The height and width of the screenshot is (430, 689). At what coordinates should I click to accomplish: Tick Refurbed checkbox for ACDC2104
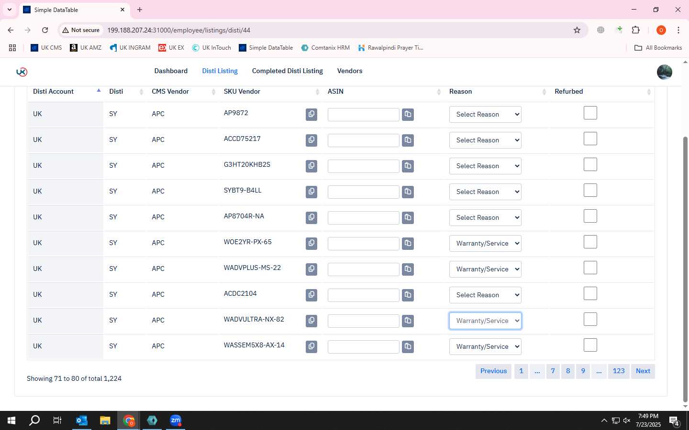590,294
